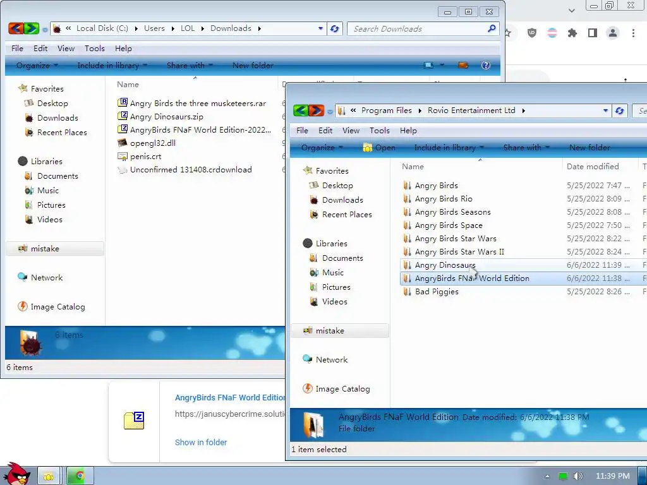Open Organize dropdown in Downloads window
This screenshot has height=485, width=647.
point(37,65)
